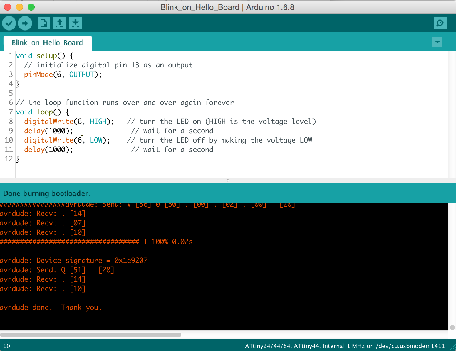Create a new sketch with the New icon

44,23
